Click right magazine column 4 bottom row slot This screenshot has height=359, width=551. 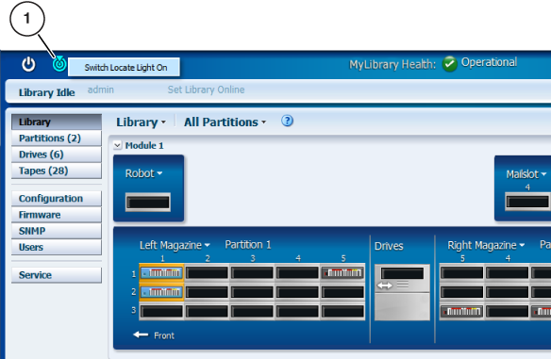508,311
